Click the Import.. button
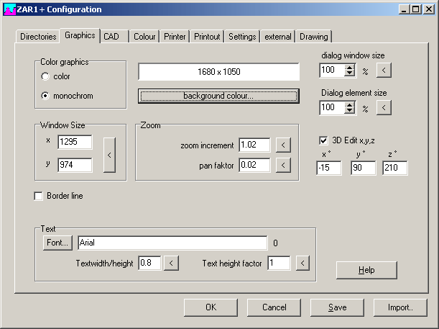The height and width of the screenshot is (329, 439). coord(400,307)
